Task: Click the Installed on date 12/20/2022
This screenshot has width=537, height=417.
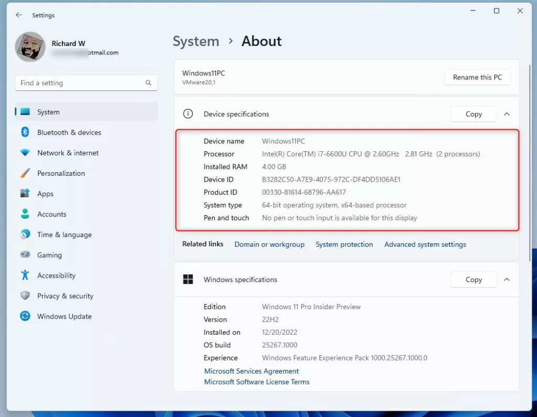Action: point(280,332)
